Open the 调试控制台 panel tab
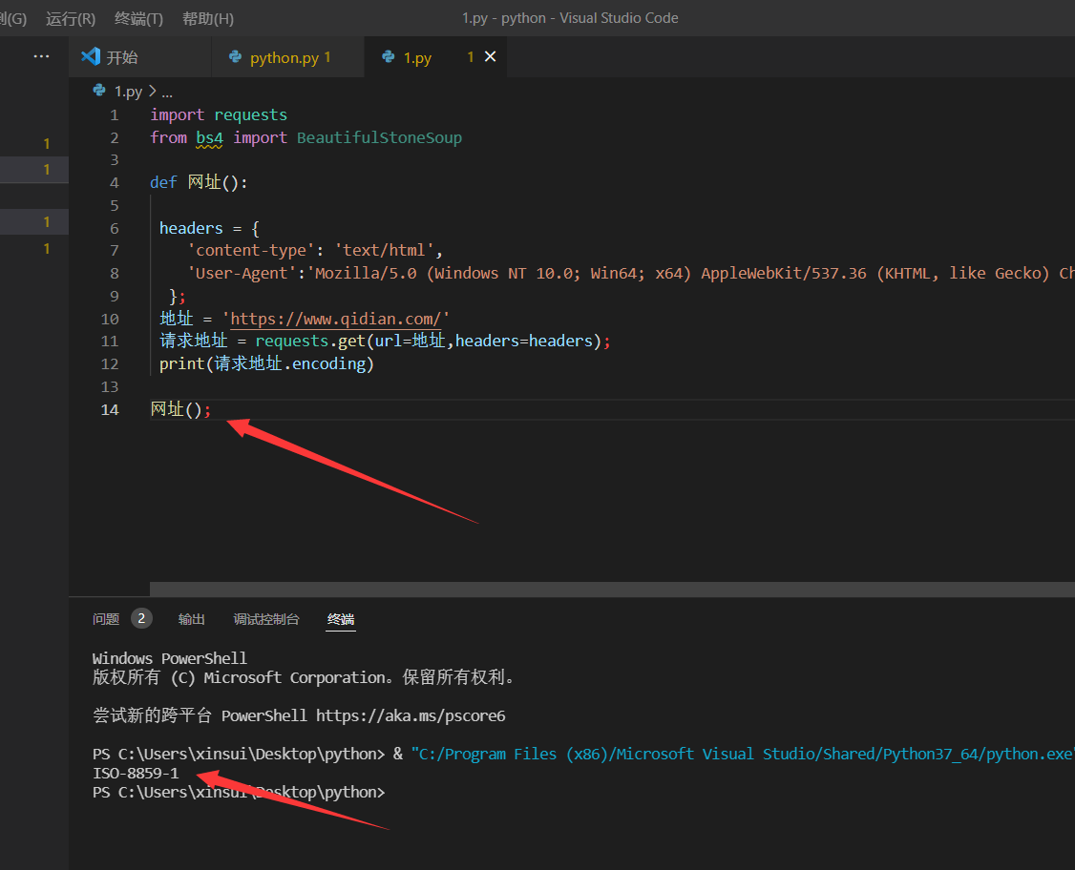Image resolution: width=1075 pixels, height=870 pixels. (266, 619)
